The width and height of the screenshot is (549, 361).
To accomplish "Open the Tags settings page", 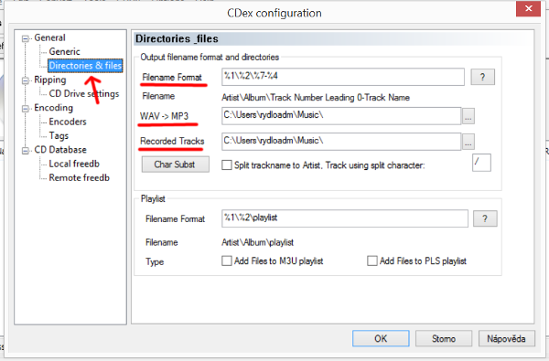I will point(59,136).
